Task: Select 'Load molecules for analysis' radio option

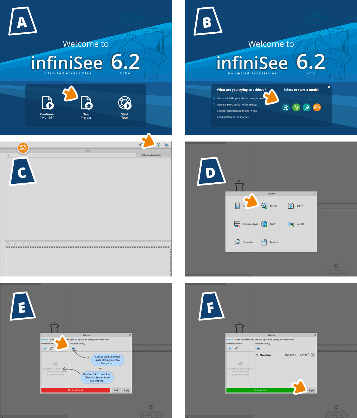Action: pos(214,117)
